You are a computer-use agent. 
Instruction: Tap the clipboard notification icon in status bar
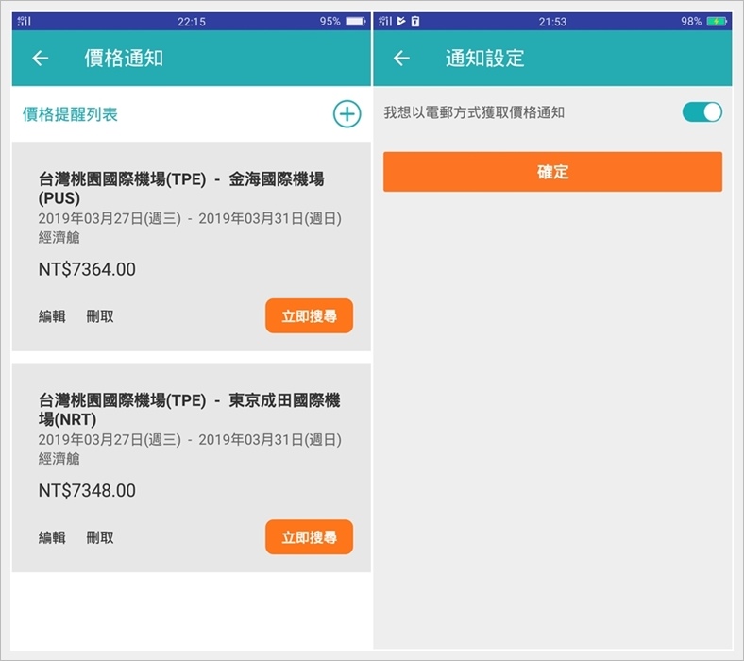point(415,21)
